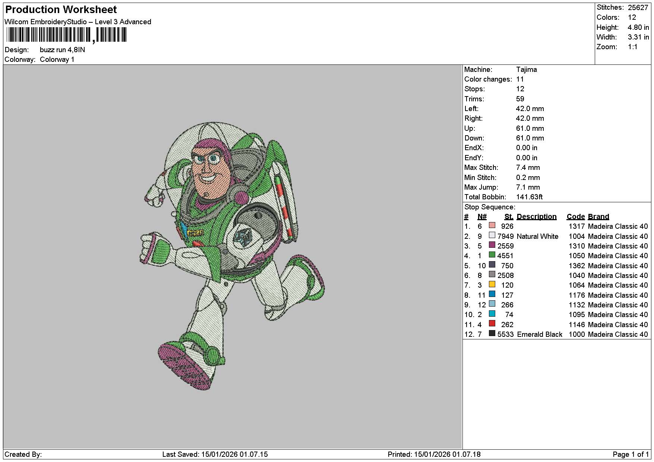Click the Buzz Lightyear embroidery design preview
This screenshot has height=462, width=654.
(x=233, y=256)
